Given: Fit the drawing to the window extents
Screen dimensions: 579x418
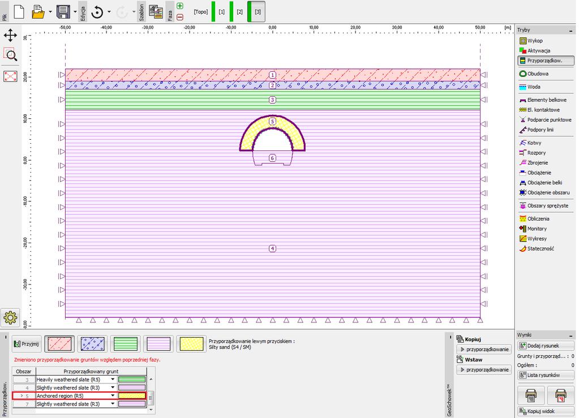Looking at the screenshot, I should click(x=10, y=76).
